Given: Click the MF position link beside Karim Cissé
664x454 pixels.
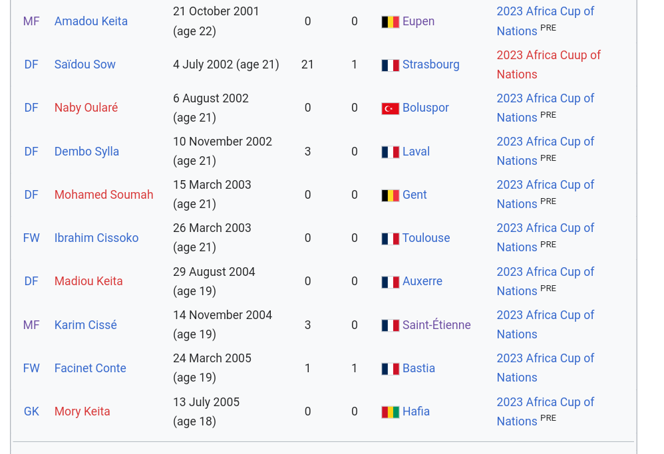Looking at the screenshot, I should pos(31,325).
